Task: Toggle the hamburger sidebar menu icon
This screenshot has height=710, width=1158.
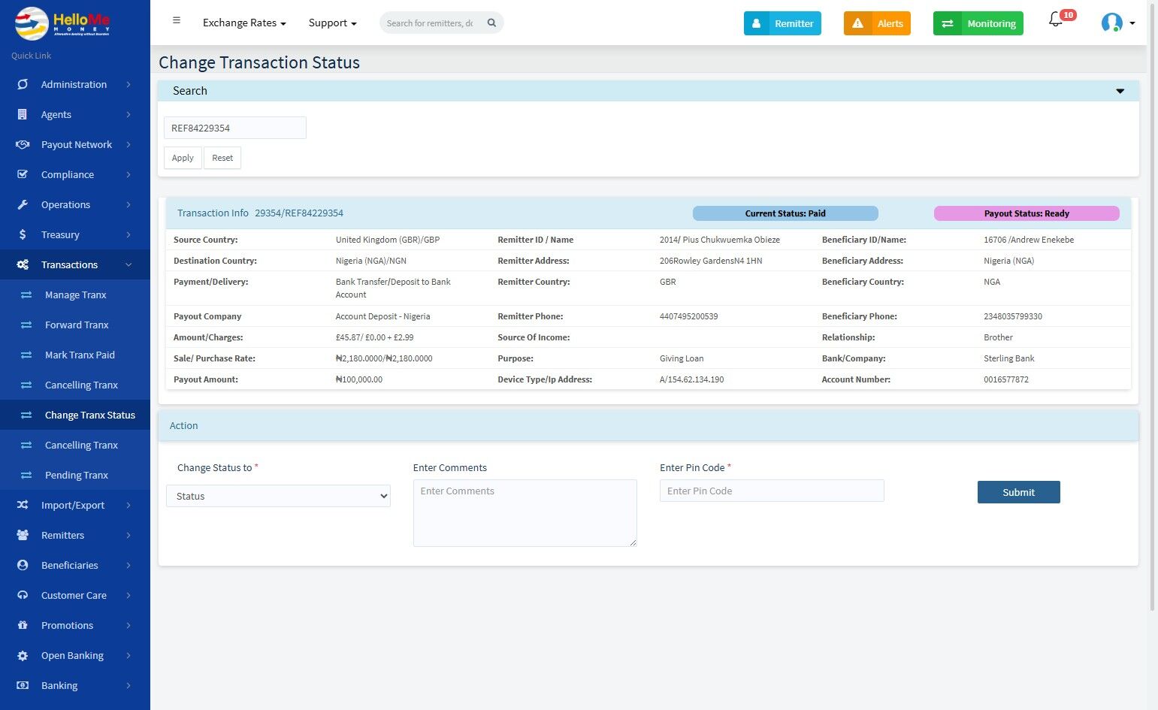Action: click(x=177, y=20)
